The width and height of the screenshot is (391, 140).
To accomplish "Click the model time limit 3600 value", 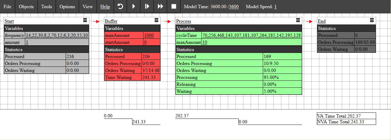I will pos(234,7).
